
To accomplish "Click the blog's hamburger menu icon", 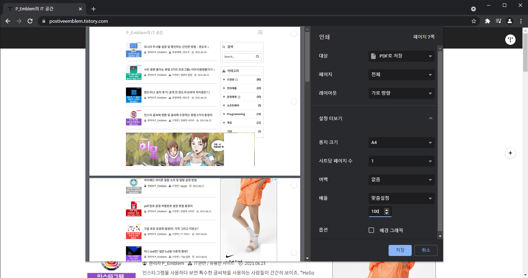I will point(260,32).
